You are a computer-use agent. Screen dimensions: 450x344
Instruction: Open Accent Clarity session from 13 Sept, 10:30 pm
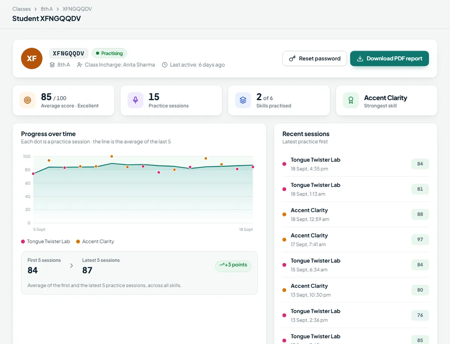[x=355, y=290]
